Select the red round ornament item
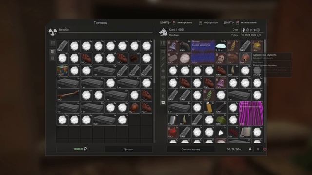 173,132
